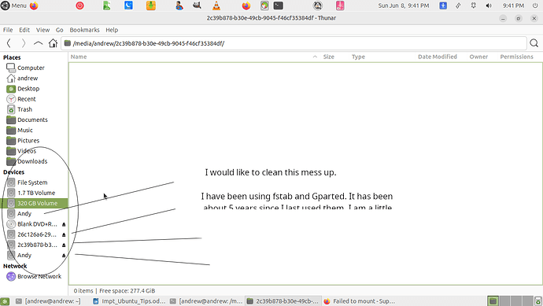Unmount the 2c39b878-b3 volume

click(x=64, y=245)
